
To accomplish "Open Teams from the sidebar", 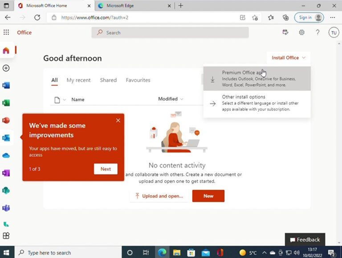I will (6, 208).
